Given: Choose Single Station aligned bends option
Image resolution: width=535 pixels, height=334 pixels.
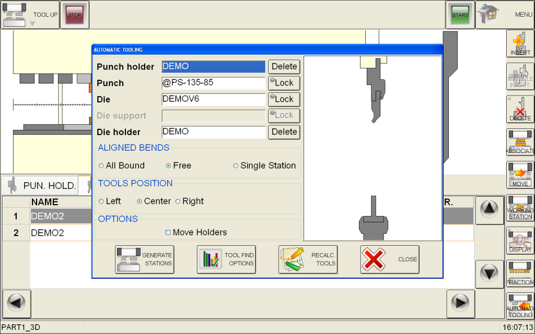Looking at the screenshot, I should [x=236, y=165].
